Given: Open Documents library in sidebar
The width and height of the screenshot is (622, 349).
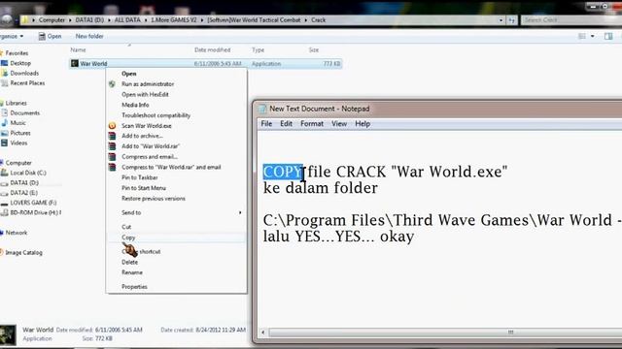Looking at the screenshot, I should pyautogui.click(x=24, y=112).
